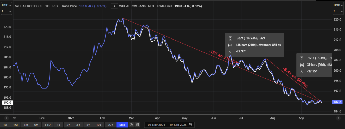Image resolution: width=345 pixels, height=129 pixels.
Task: Select the Max time range
Action: [122, 125]
